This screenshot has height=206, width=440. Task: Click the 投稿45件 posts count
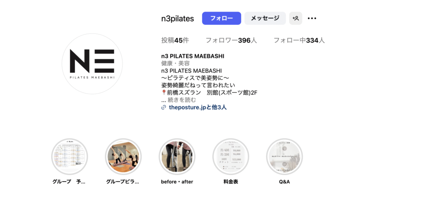click(x=175, y=41)
